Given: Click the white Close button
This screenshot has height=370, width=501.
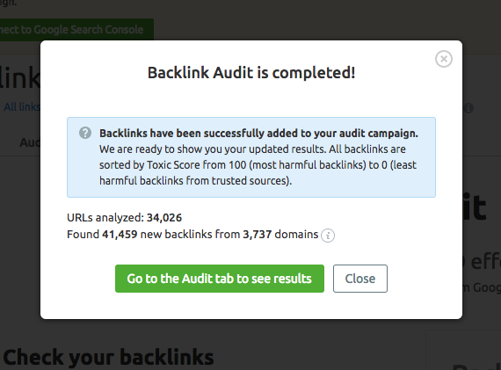Looking at the screenshot, I should pos(360,279).
